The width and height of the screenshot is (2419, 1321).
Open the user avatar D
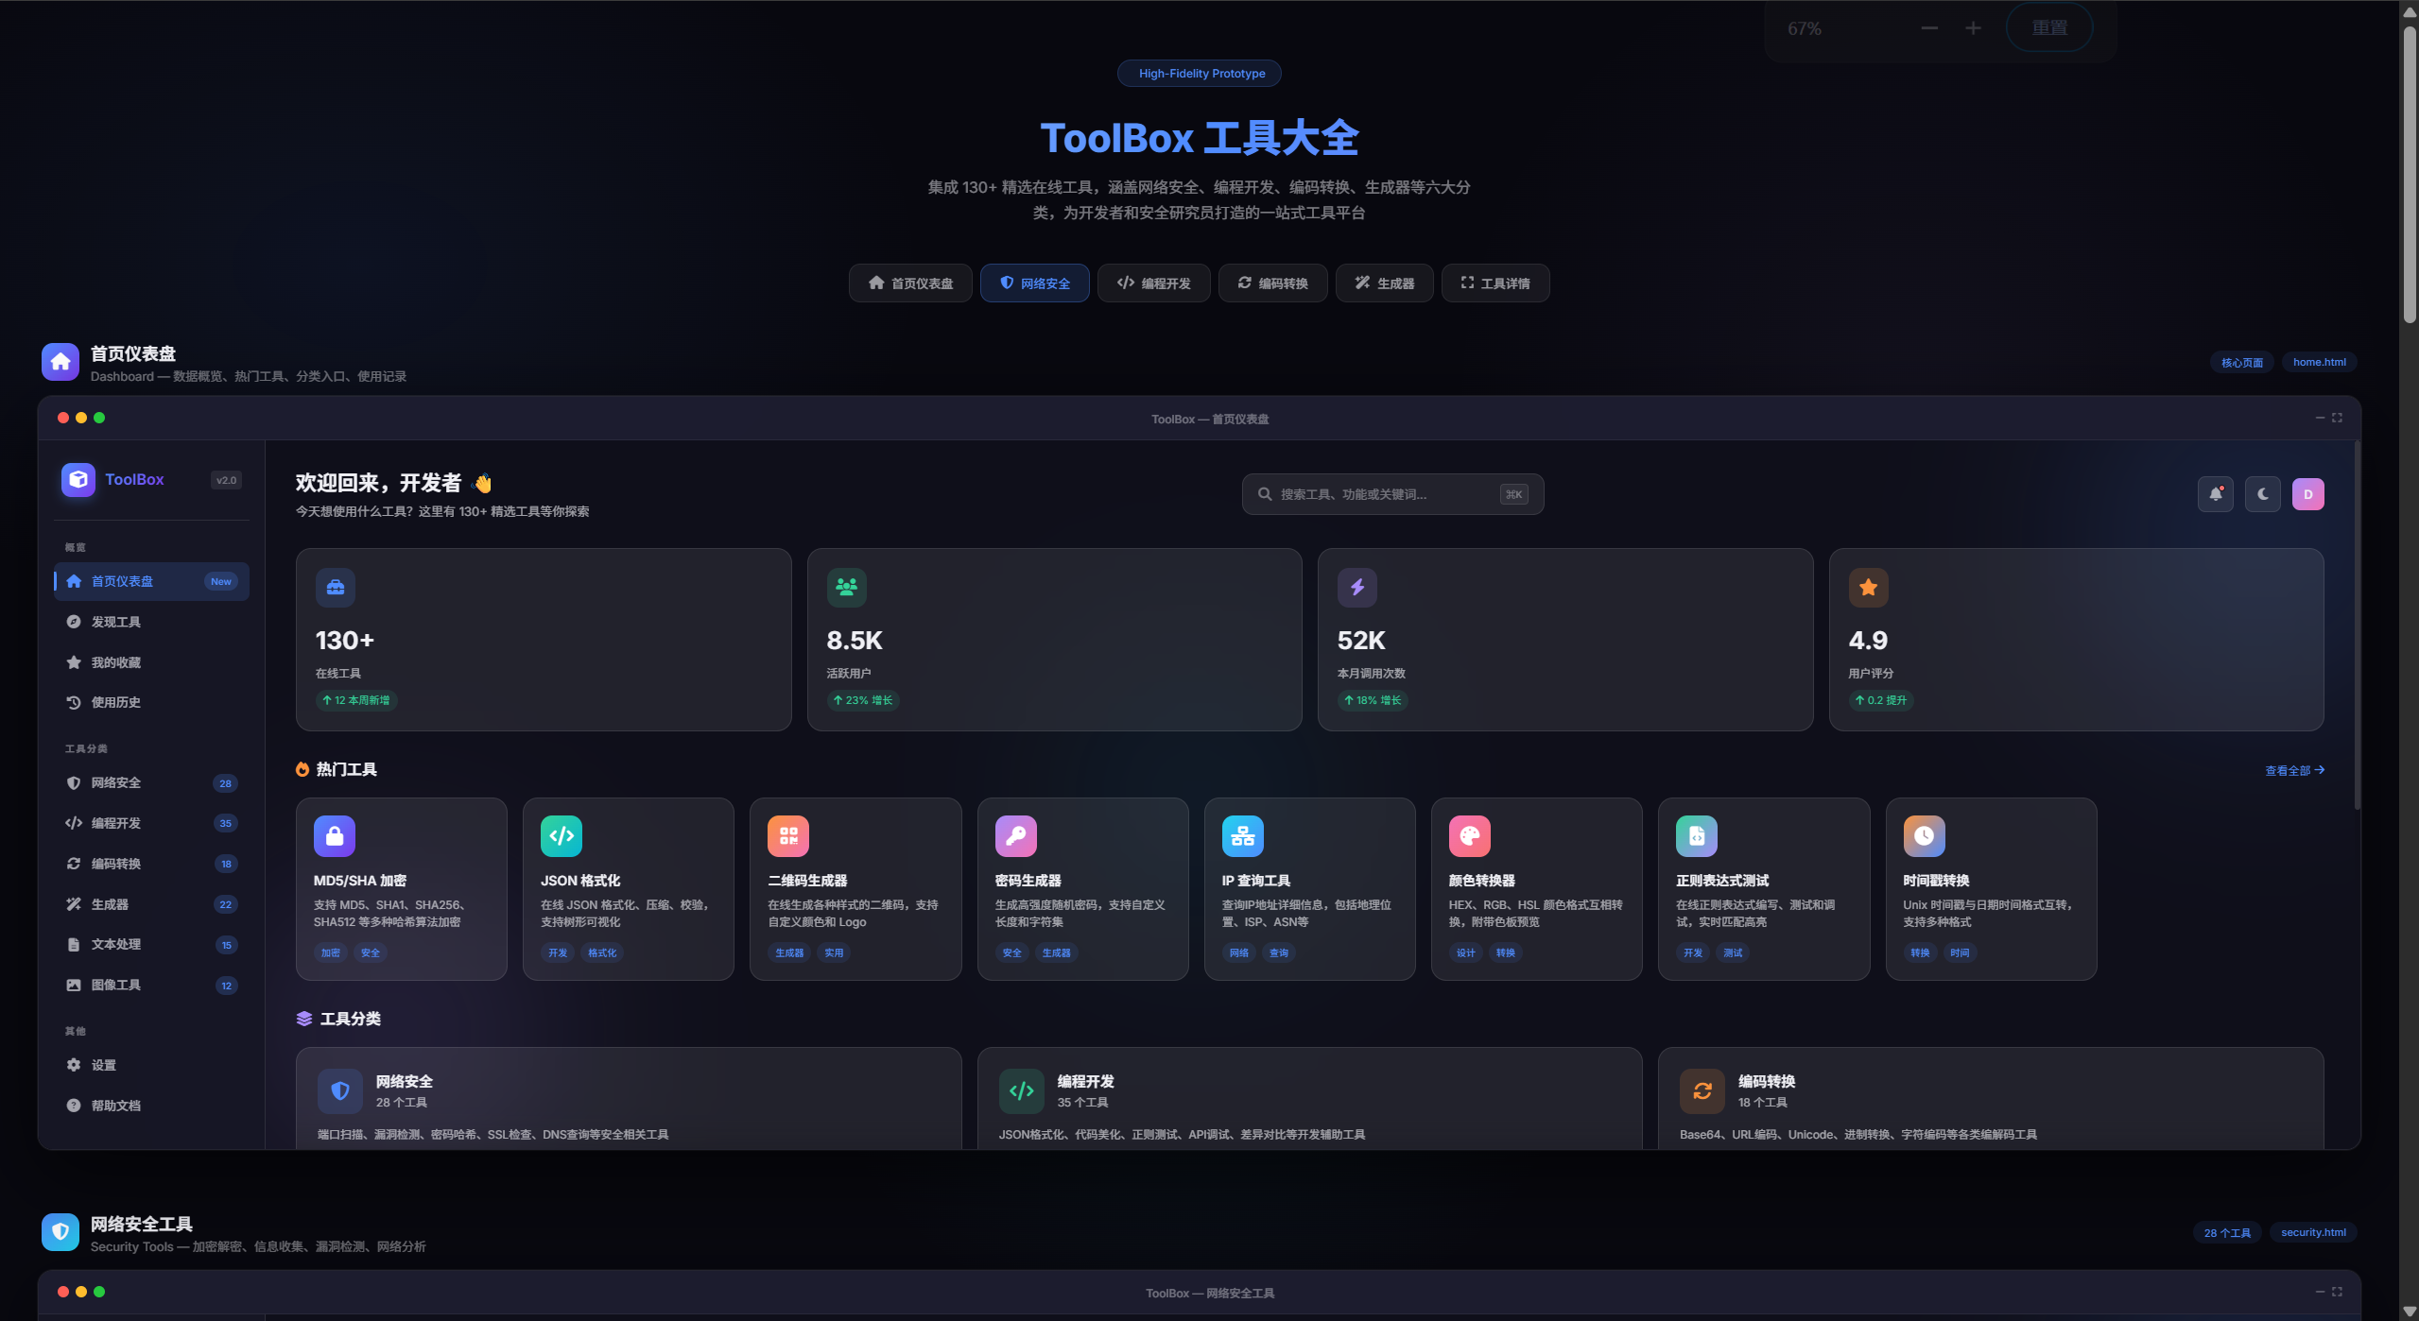point(2307,494)
